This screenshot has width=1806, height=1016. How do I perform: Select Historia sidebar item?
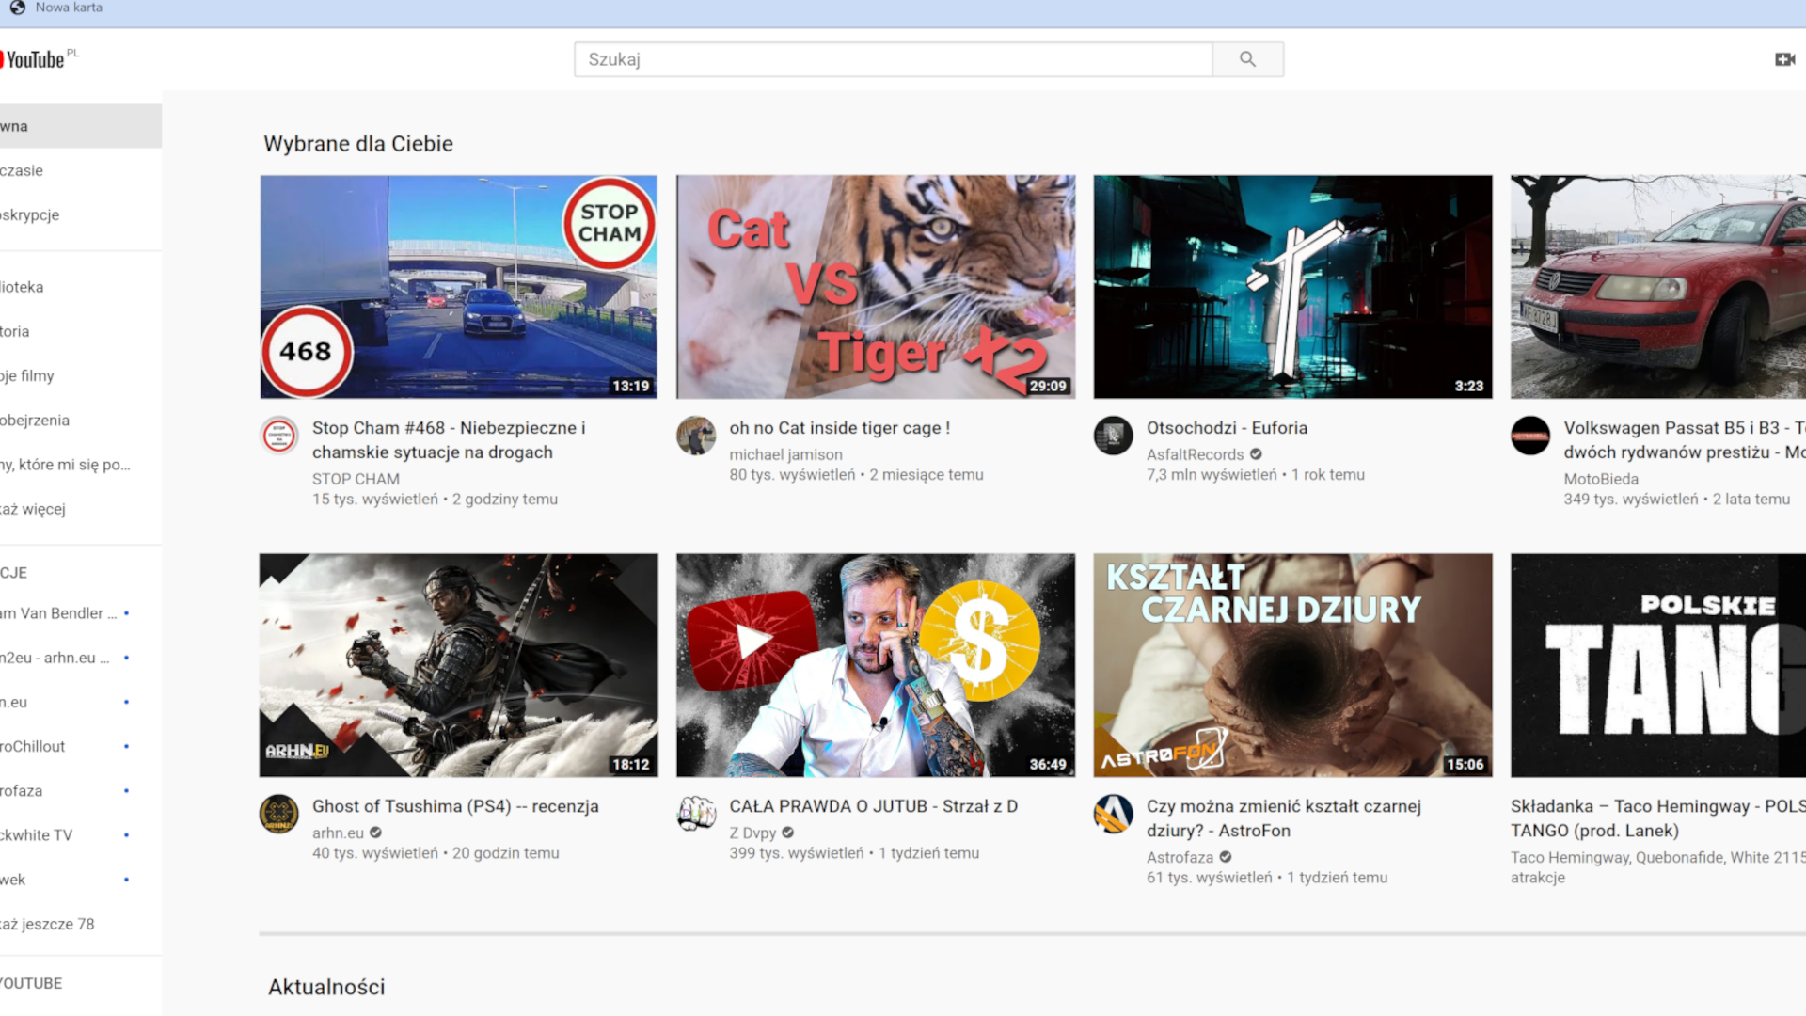click(x=81, y=331)
